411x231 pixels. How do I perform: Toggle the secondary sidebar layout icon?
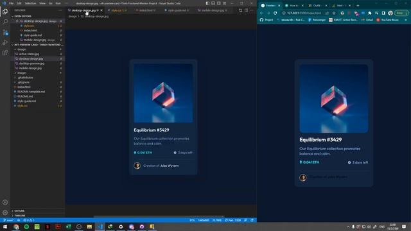pyautogui.click(x=219, y=3)
